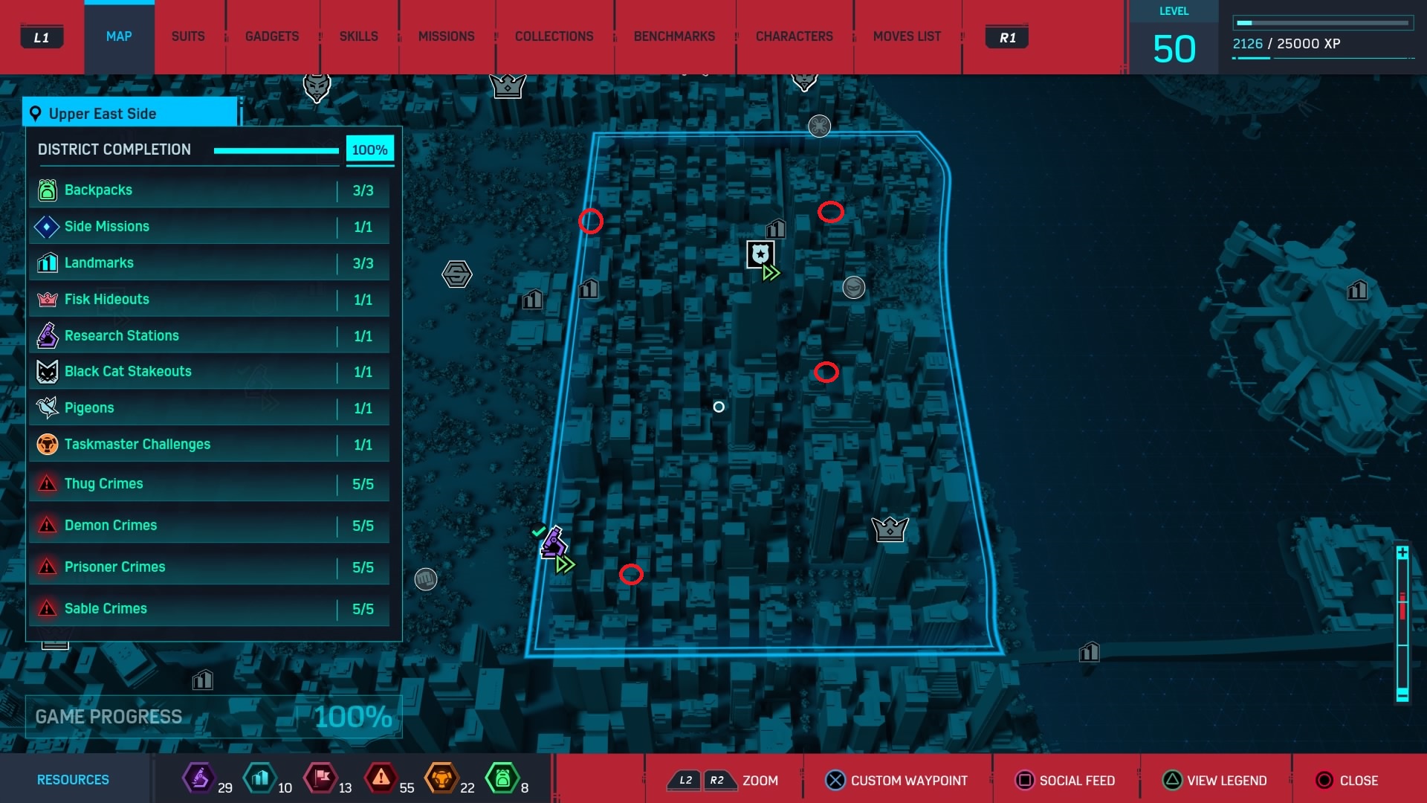Click the R1 next-tab button
1427x803 pixels.
[x=1007, y=37]
